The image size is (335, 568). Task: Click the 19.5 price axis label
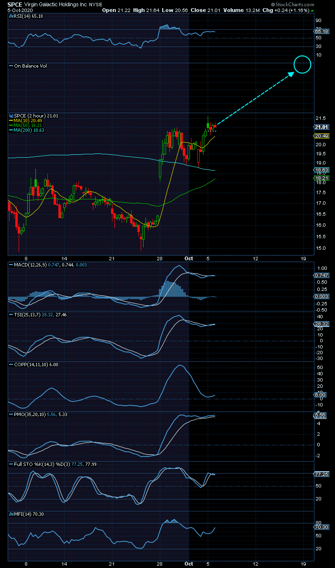click(321, 153)
